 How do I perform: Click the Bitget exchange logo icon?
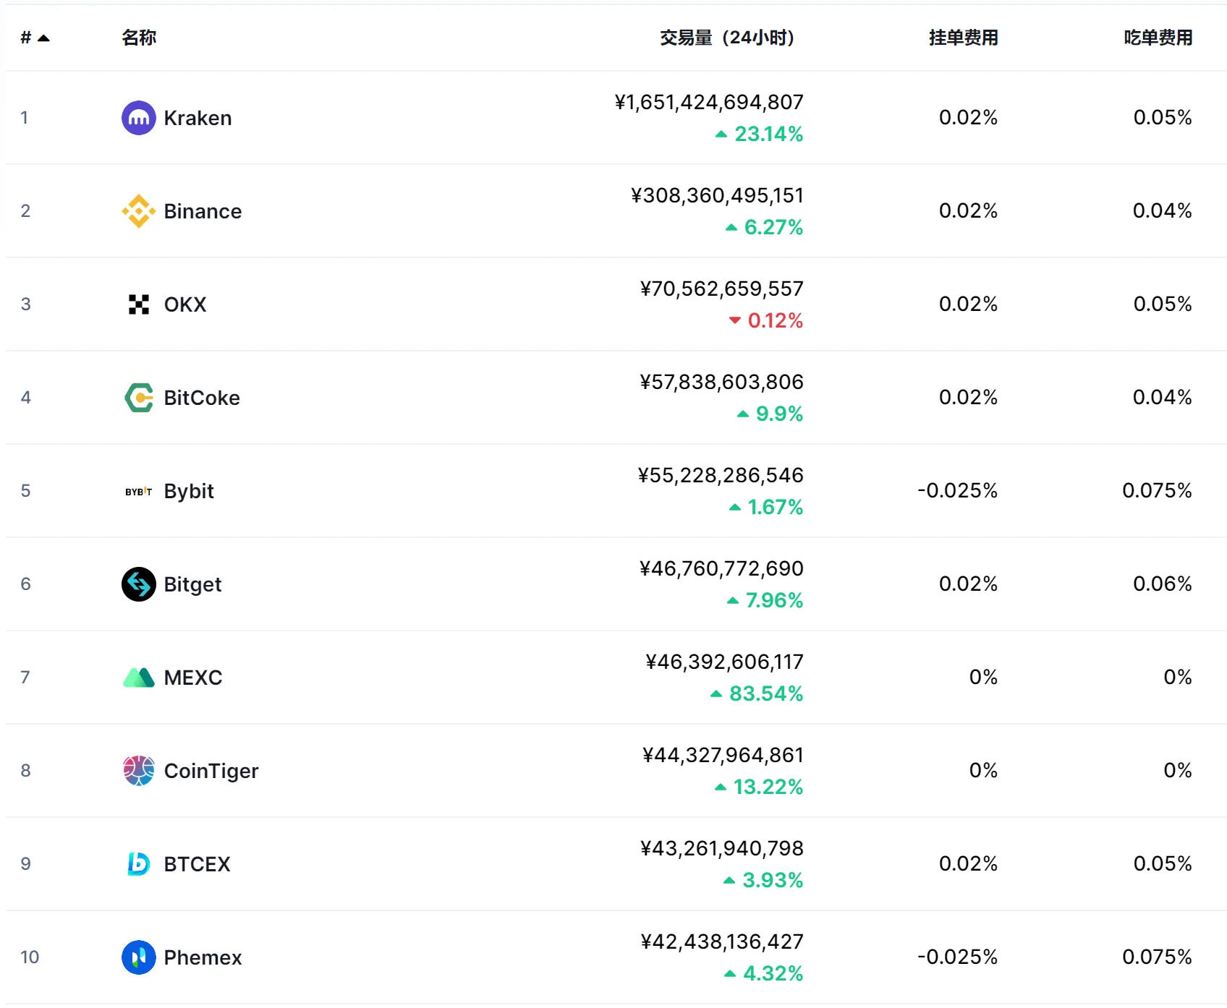tap(138, 584)
